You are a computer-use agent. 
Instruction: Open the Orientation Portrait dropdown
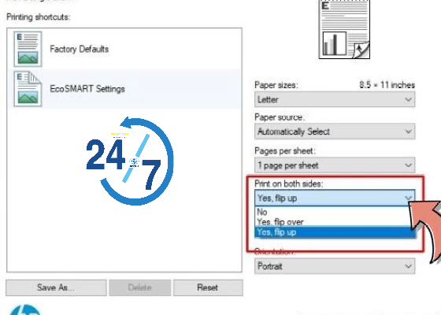[x=335, y=266]
